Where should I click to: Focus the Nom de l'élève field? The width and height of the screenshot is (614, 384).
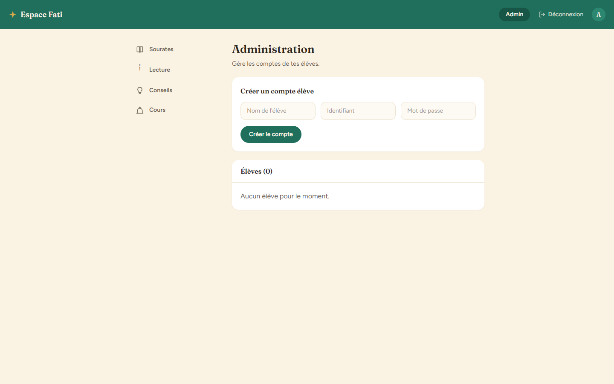(x=278, y=111)
